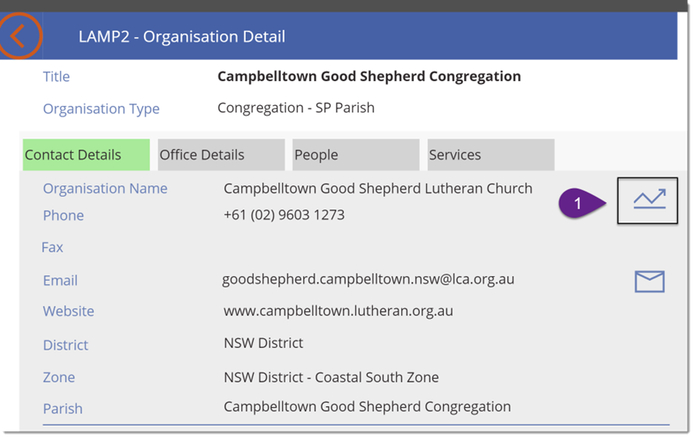Click the Website label

[69, 312]
